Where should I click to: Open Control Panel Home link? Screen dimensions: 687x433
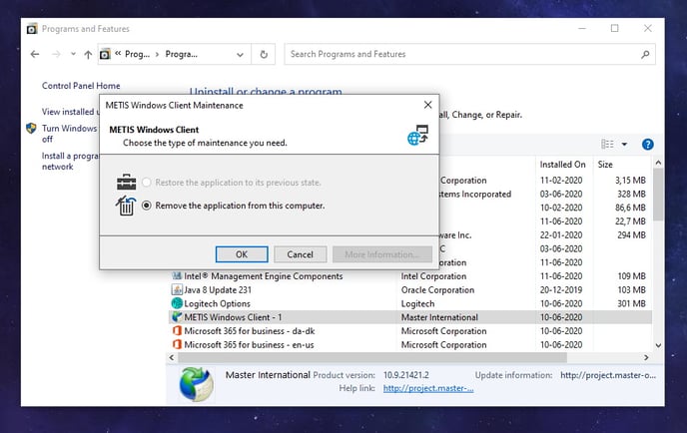coord(81,86)
